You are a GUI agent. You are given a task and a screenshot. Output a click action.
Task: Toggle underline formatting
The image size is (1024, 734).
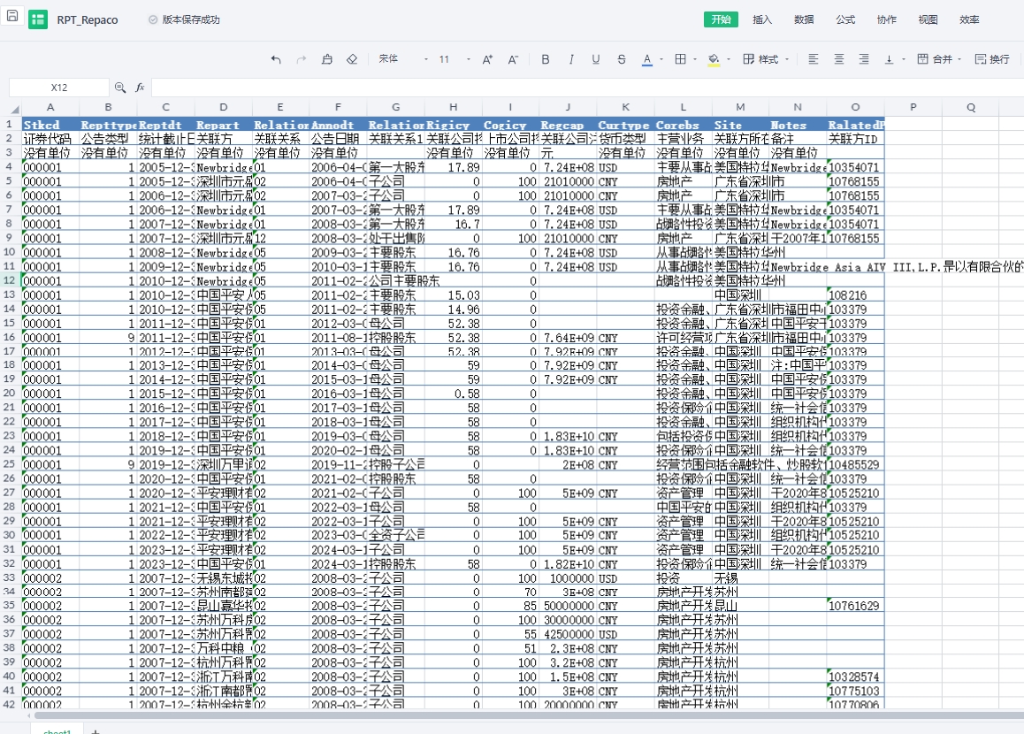tap(596, 59)
